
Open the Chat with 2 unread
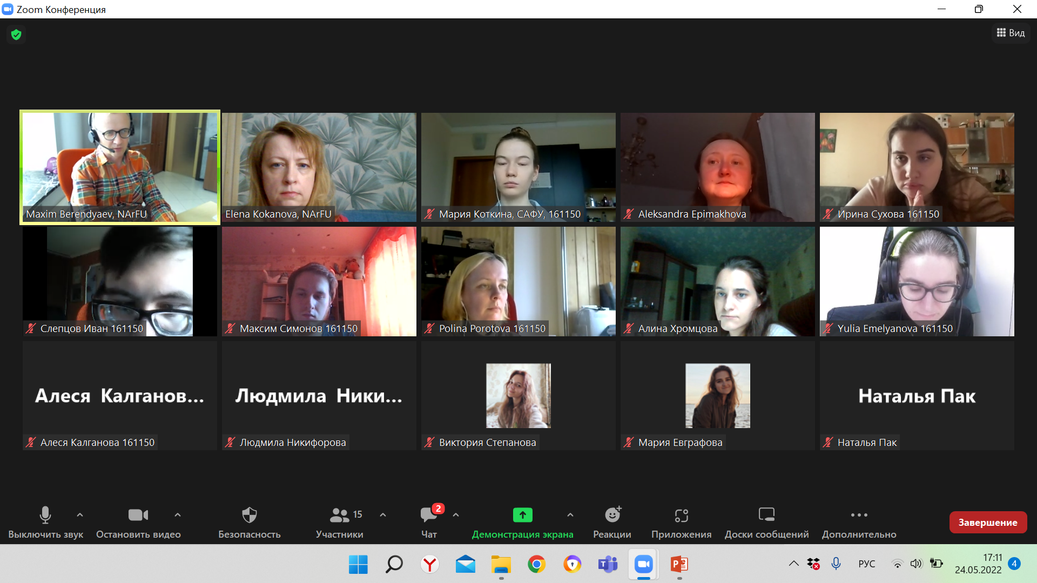[x=429, y=516]
